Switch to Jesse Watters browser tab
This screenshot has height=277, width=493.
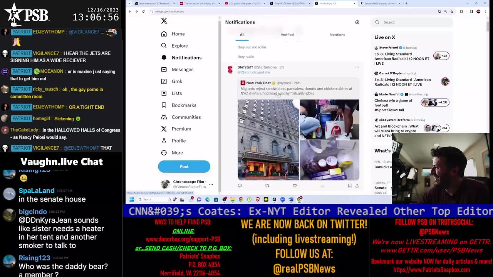click(154, 3)
